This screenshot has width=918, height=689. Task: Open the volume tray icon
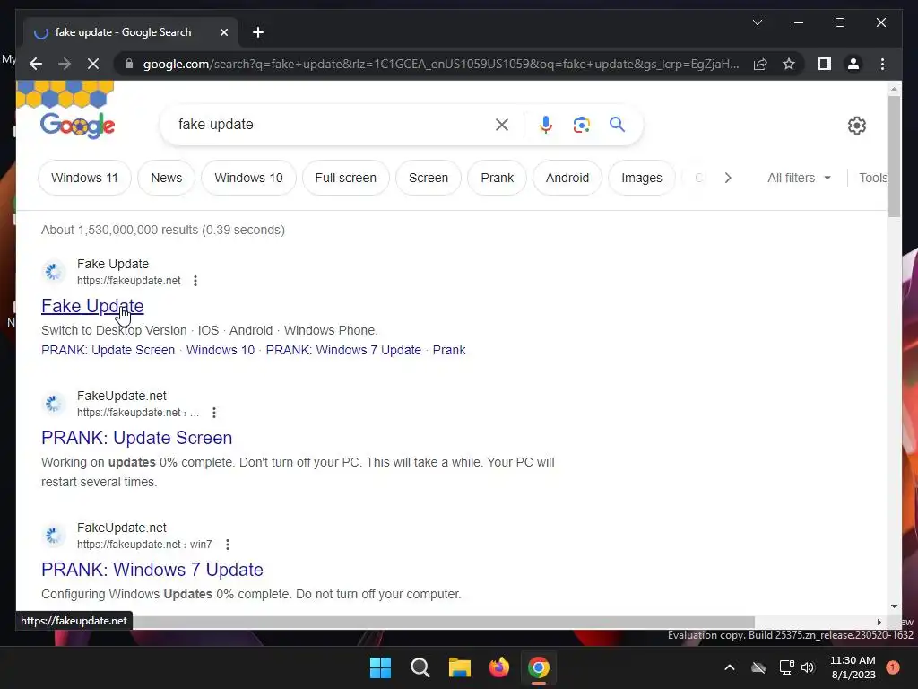click(x=808, y=667)
